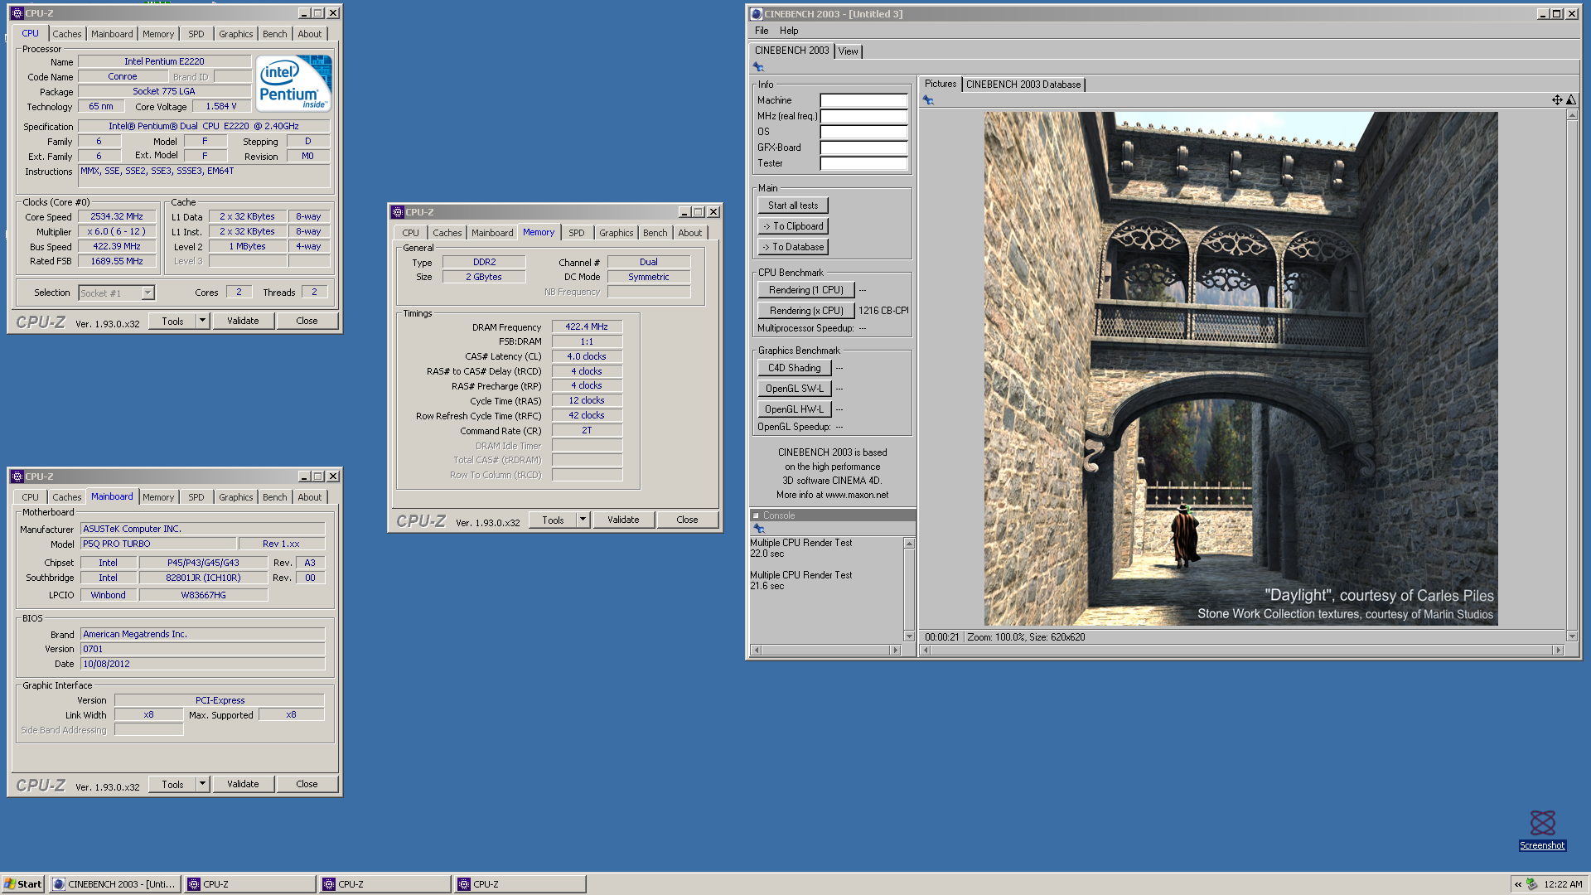Run the OpenGL HW-L test

tap(795, 409)
